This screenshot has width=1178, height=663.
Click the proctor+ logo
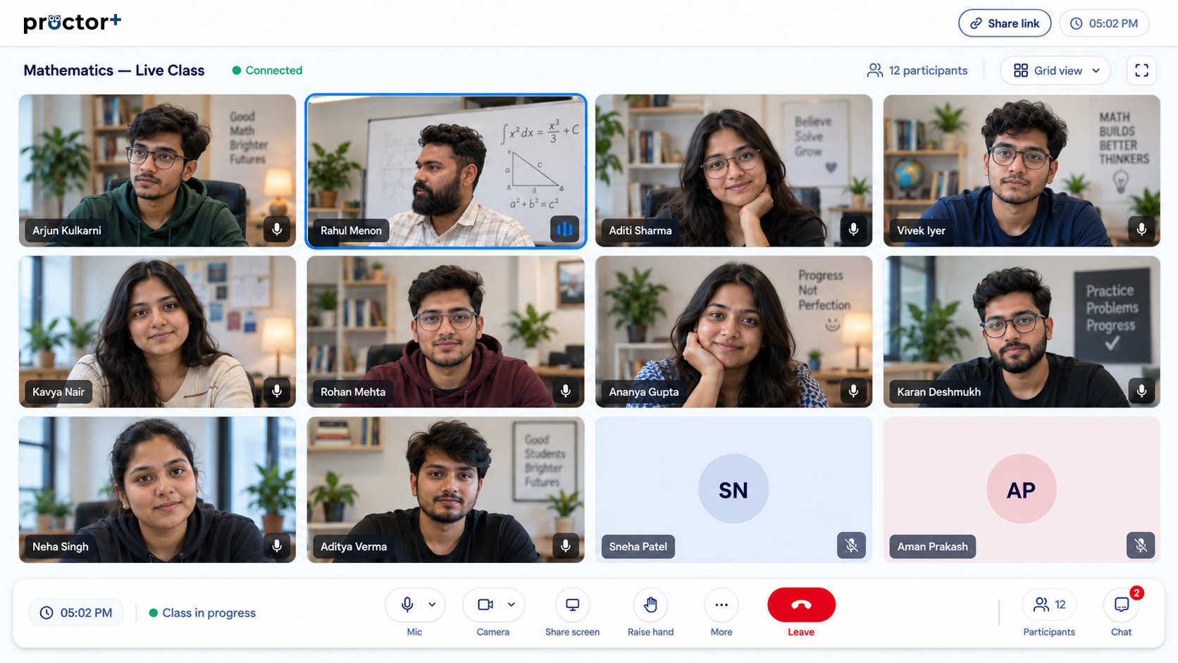[72, 23]
